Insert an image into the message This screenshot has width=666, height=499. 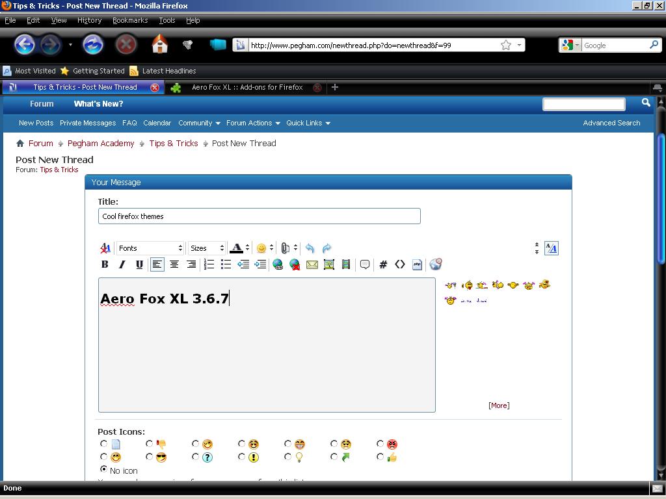point(328,264)
